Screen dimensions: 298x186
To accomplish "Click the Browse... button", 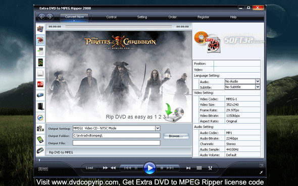I will (x=176, y=136).
